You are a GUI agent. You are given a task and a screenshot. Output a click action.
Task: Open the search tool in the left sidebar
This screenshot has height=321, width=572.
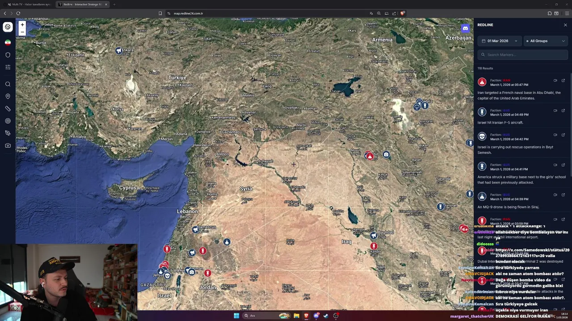pos(8,84)
